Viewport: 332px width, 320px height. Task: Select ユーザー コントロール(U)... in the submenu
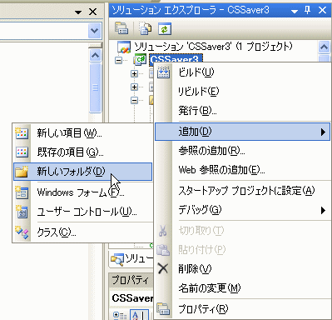[x=82, y=212]
